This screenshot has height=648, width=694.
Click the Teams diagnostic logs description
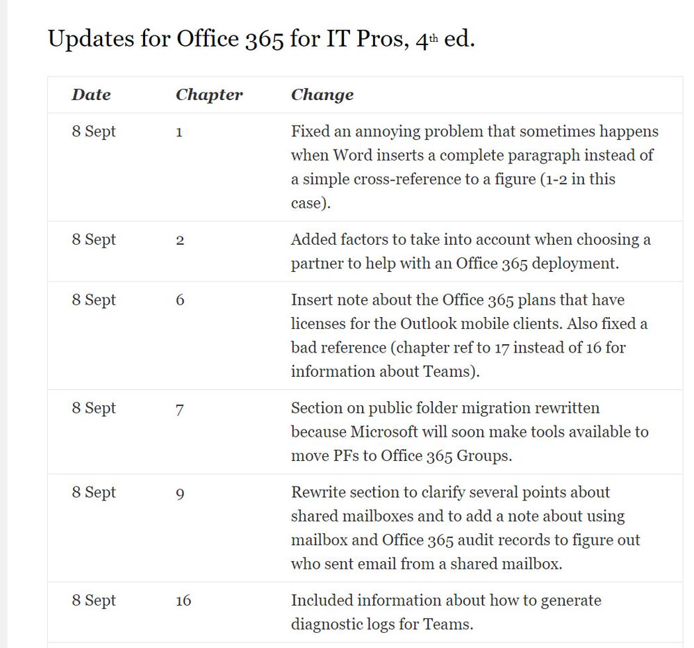coord(446,612)
